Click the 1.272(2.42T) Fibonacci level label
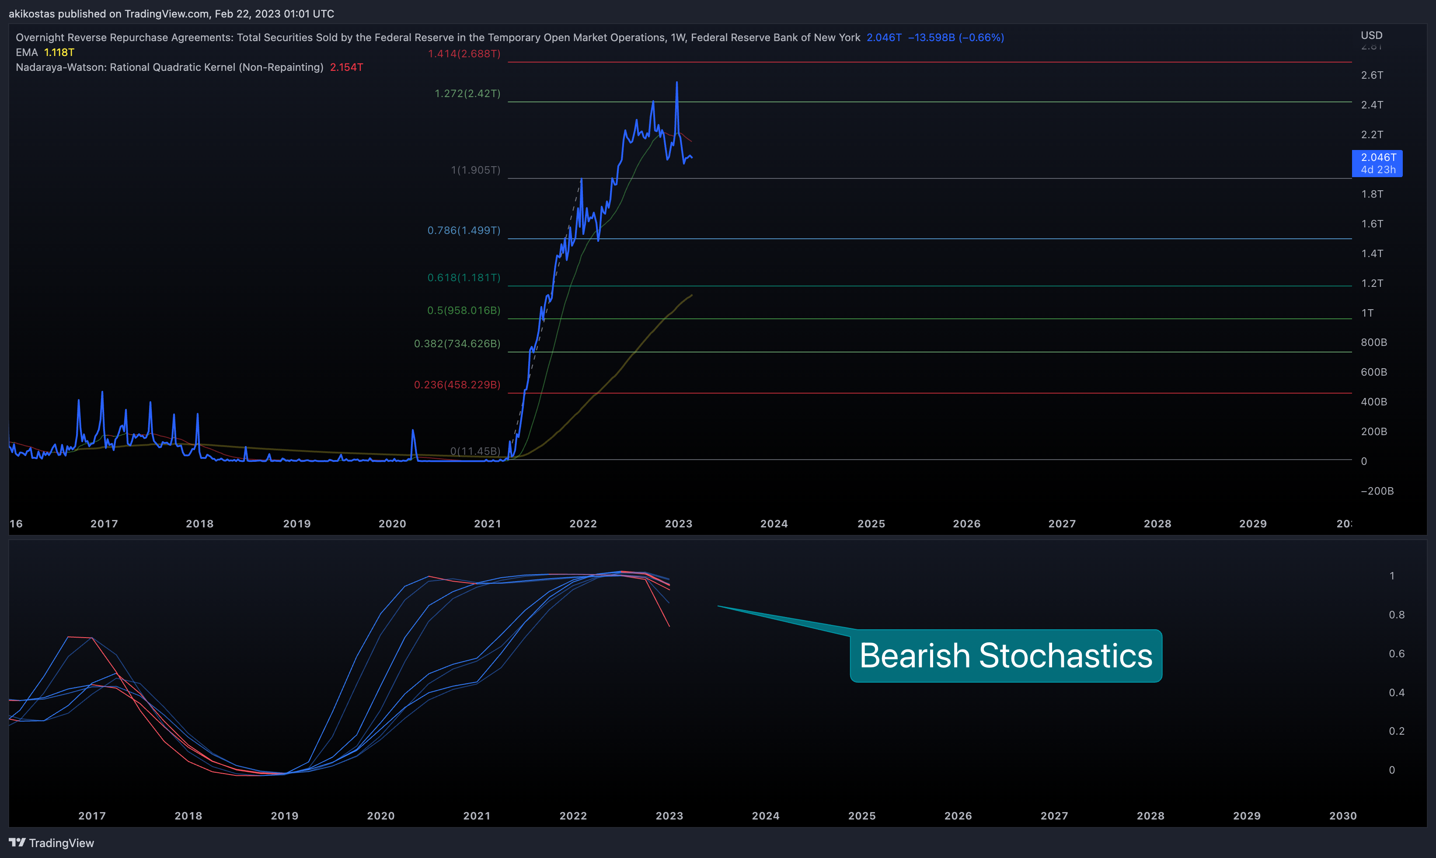Image resolution: width=1436 pixels, height=858 pixels. (x=468, y=94)
